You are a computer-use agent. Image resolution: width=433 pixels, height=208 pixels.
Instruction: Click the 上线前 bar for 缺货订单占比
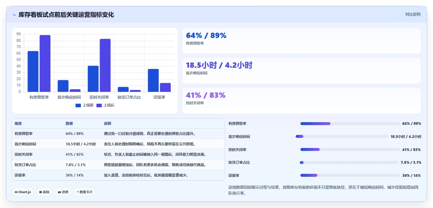click(x=123, y=89)
